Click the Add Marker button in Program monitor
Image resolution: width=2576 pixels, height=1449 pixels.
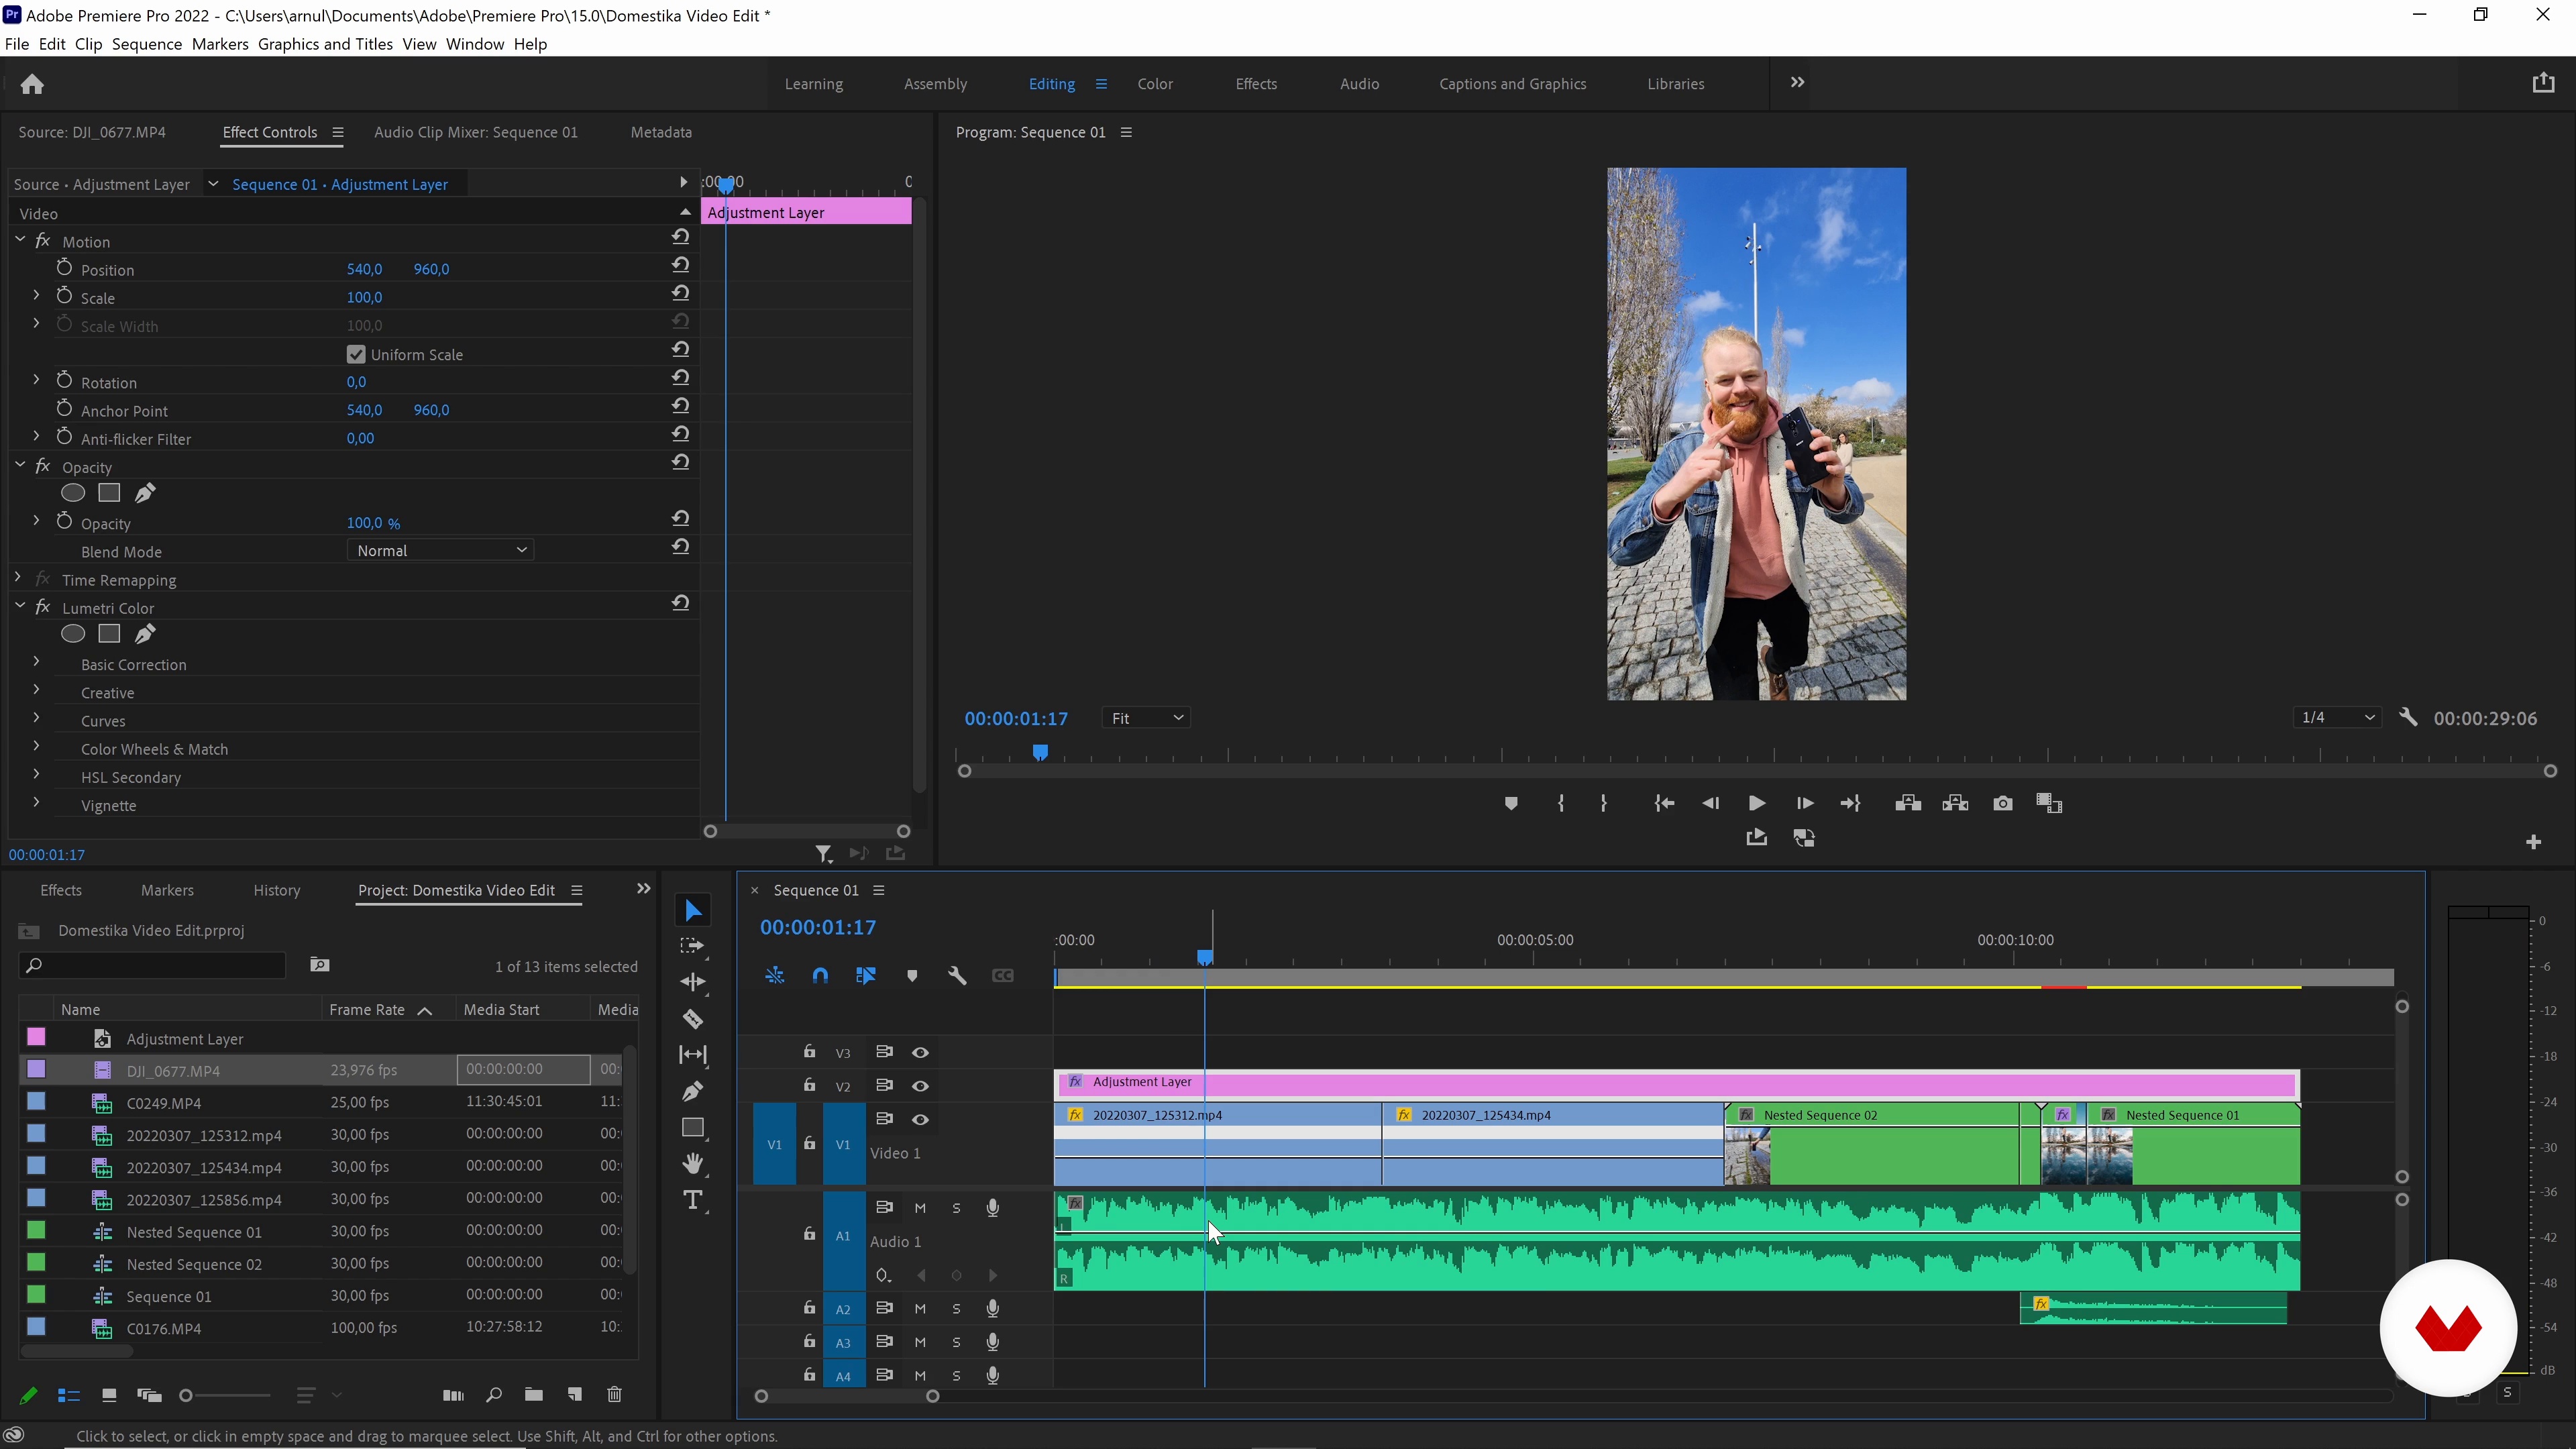1510,803
